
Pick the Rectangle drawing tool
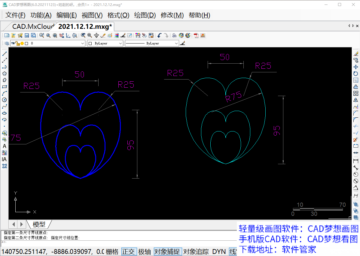coord(5,87)
